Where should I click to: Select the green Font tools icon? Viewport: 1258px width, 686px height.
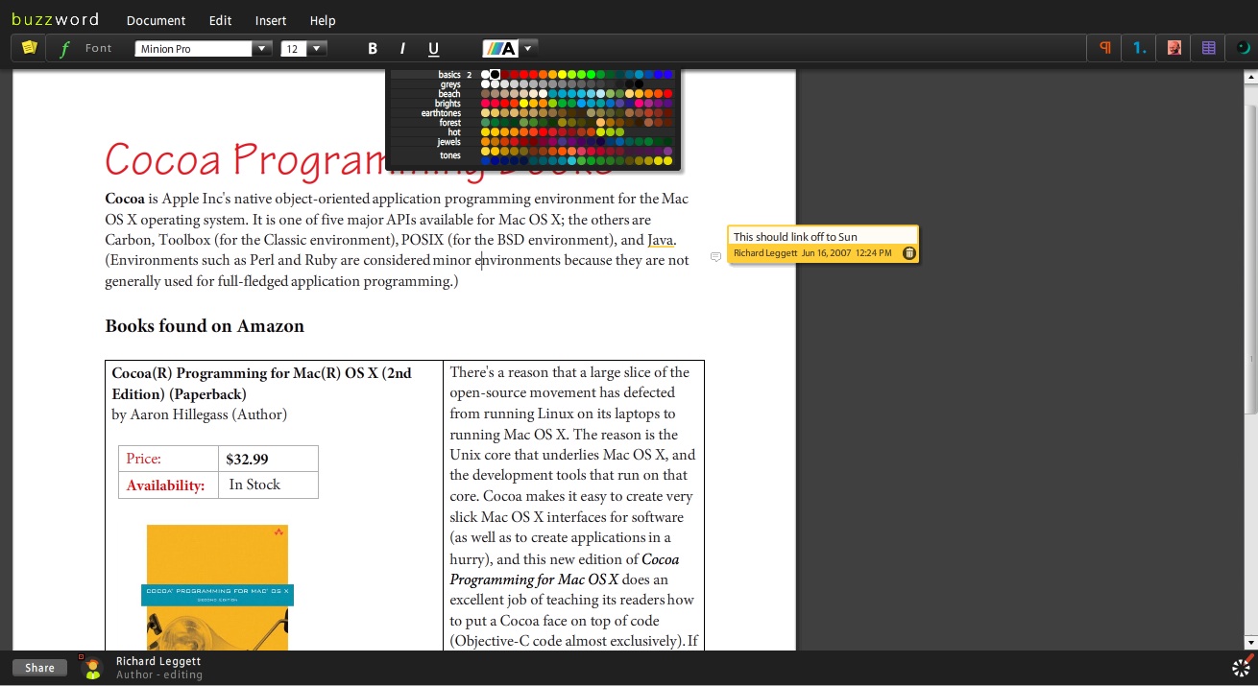(x=64, y=48)
